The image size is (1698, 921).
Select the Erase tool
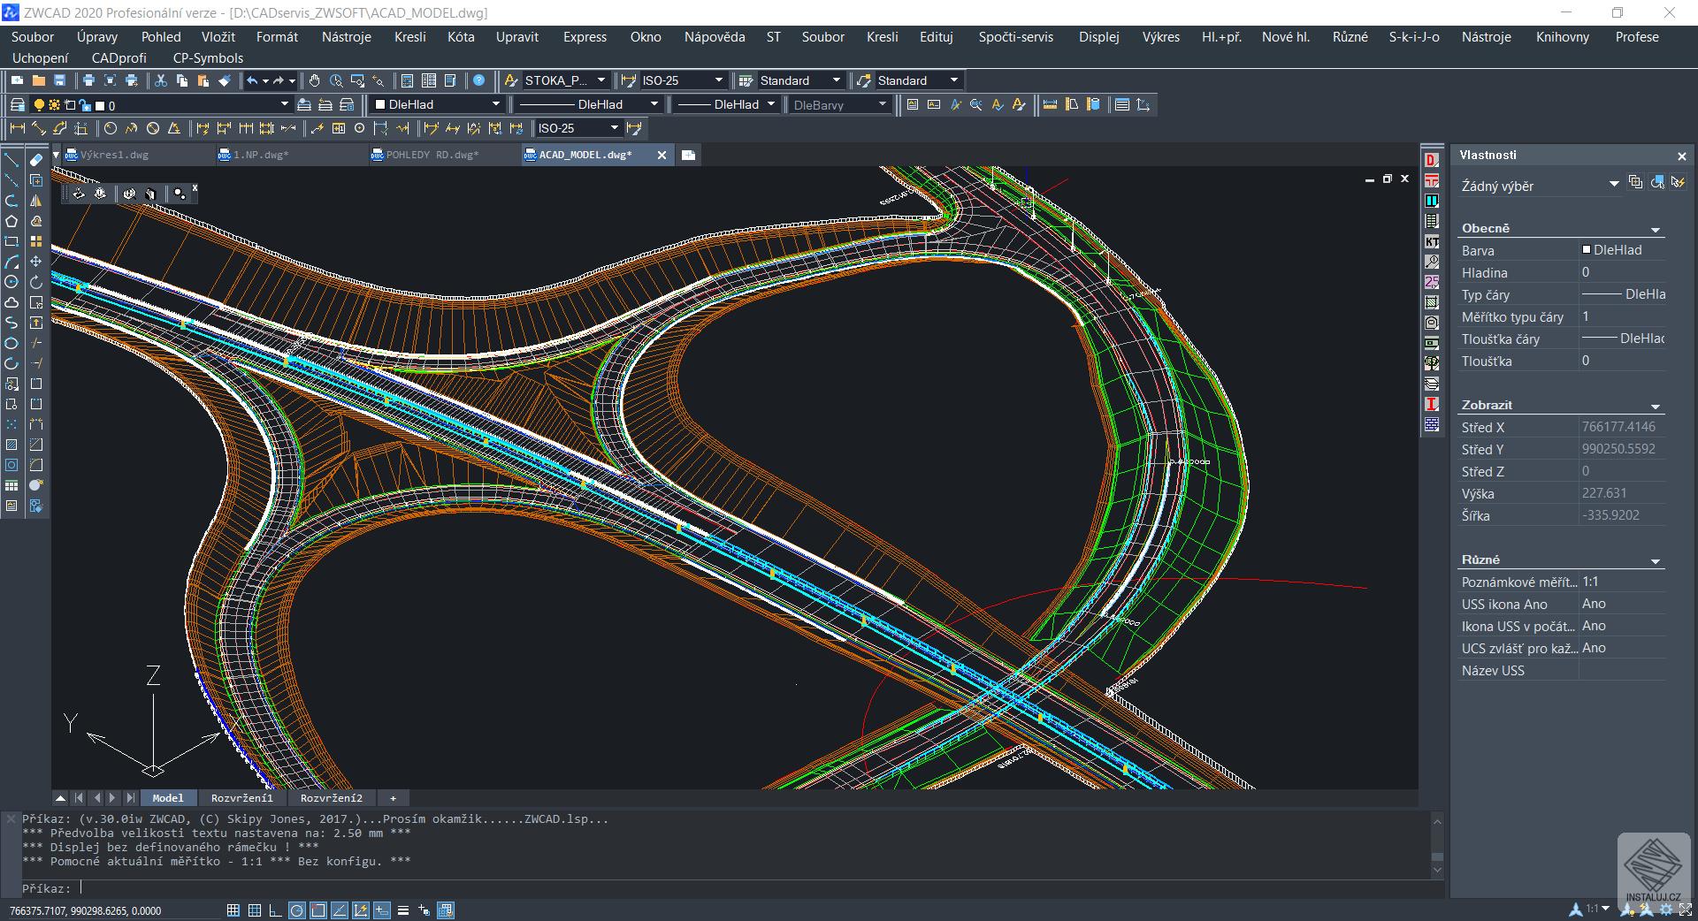point(36,160)
